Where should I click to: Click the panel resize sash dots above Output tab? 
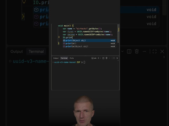[x=86, y=56]
